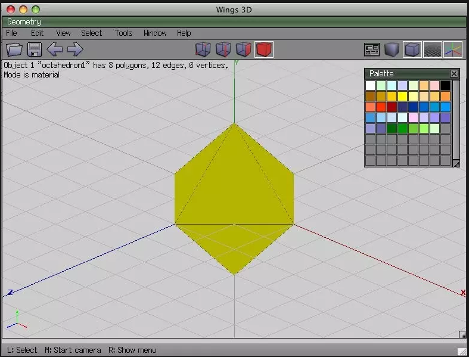This screenshot has height=357, width=469.
Task: Open the Window menu
Action: click(x=155, y=33)
